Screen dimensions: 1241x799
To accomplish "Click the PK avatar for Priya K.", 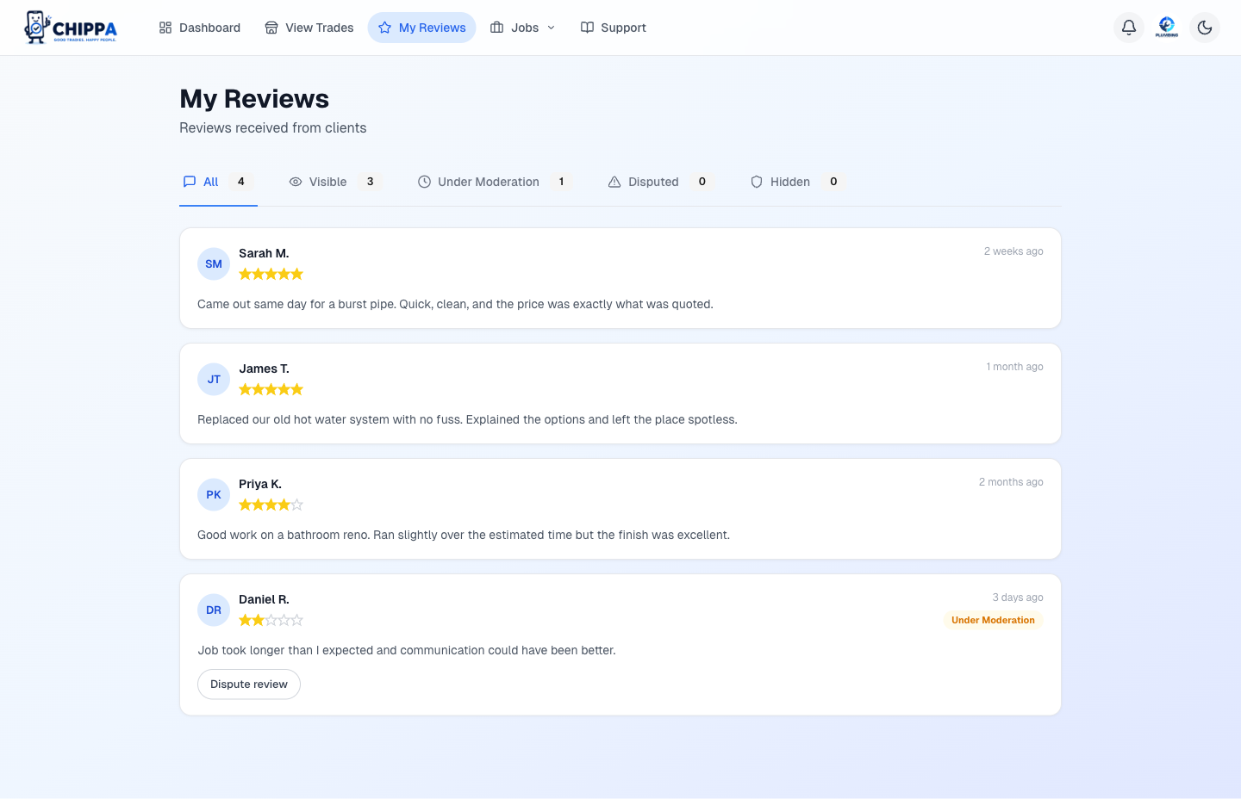I will tap(214, 495).
